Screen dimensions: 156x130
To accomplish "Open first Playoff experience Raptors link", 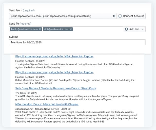I will 54,56.
